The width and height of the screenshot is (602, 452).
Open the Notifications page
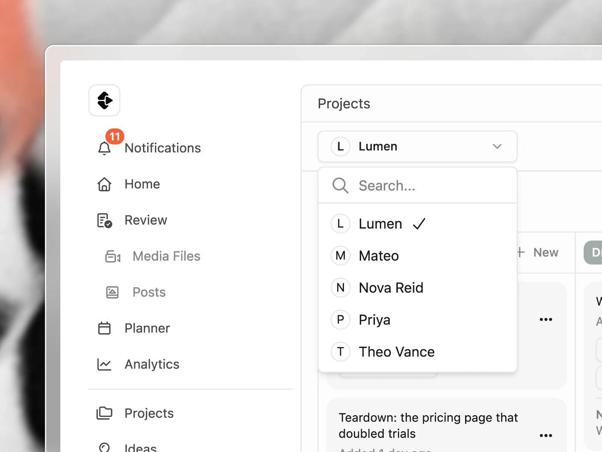pyautogui.click(x=163, y=148)
